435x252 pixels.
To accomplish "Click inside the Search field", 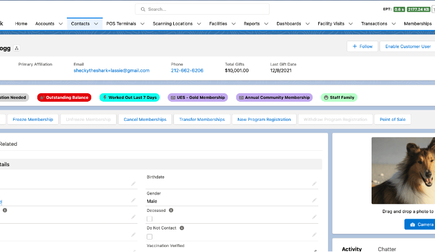I will 202,9.
